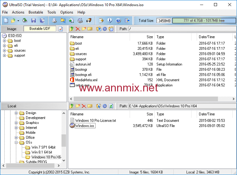Expand the efi folder in image tree
The image size is (237, 175).
pyautogui.click(x=4, y=46)
